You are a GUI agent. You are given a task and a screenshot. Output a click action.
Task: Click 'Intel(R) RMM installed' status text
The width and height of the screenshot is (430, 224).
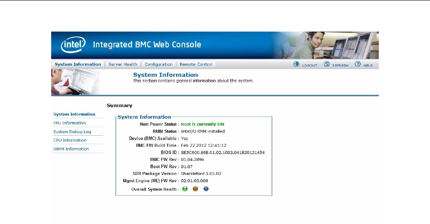(203, 131)
